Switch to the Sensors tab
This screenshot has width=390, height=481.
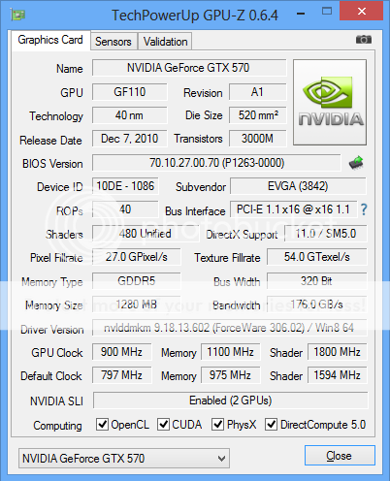click(x=114, y=42)
